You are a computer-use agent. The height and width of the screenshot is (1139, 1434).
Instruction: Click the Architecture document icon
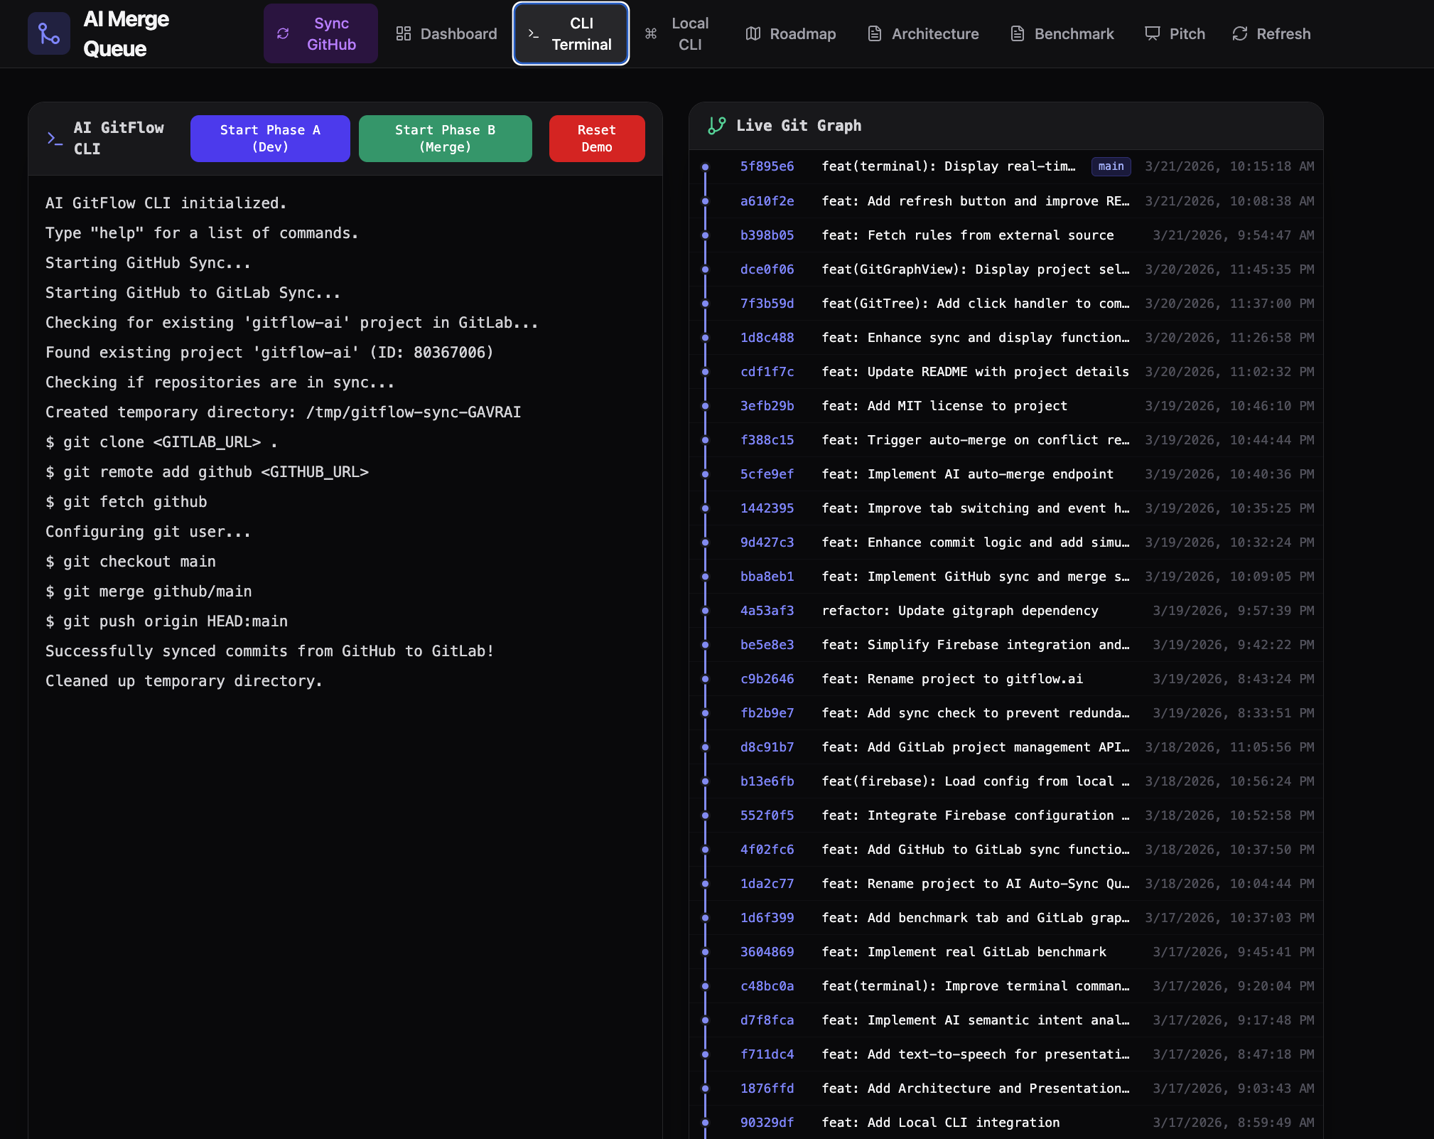click(x=875, y=33)
